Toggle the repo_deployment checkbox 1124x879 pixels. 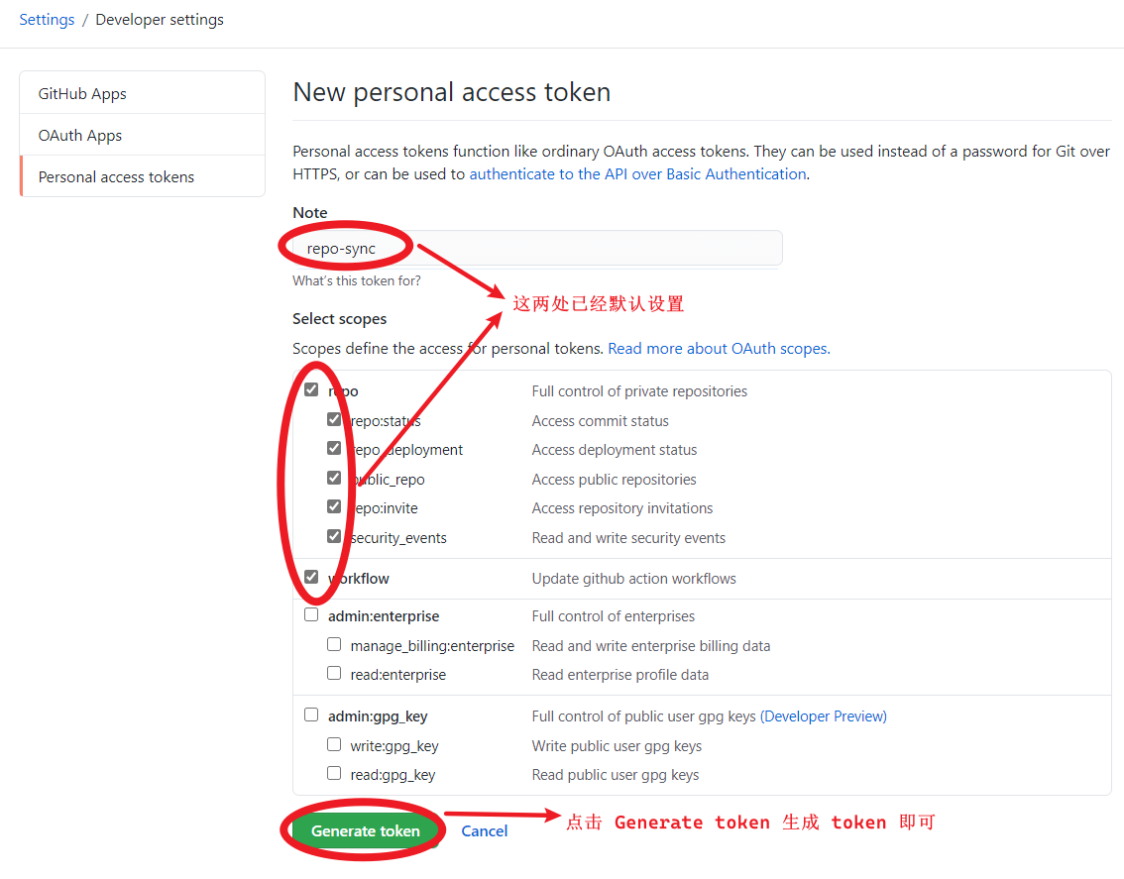334,448
